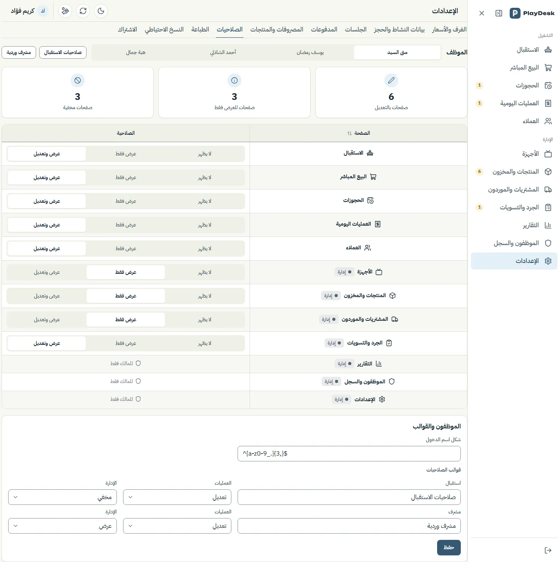Open العمليات اليومية in the sidebar
This screenshot has height=562, width=559.
tap(514, 103)
